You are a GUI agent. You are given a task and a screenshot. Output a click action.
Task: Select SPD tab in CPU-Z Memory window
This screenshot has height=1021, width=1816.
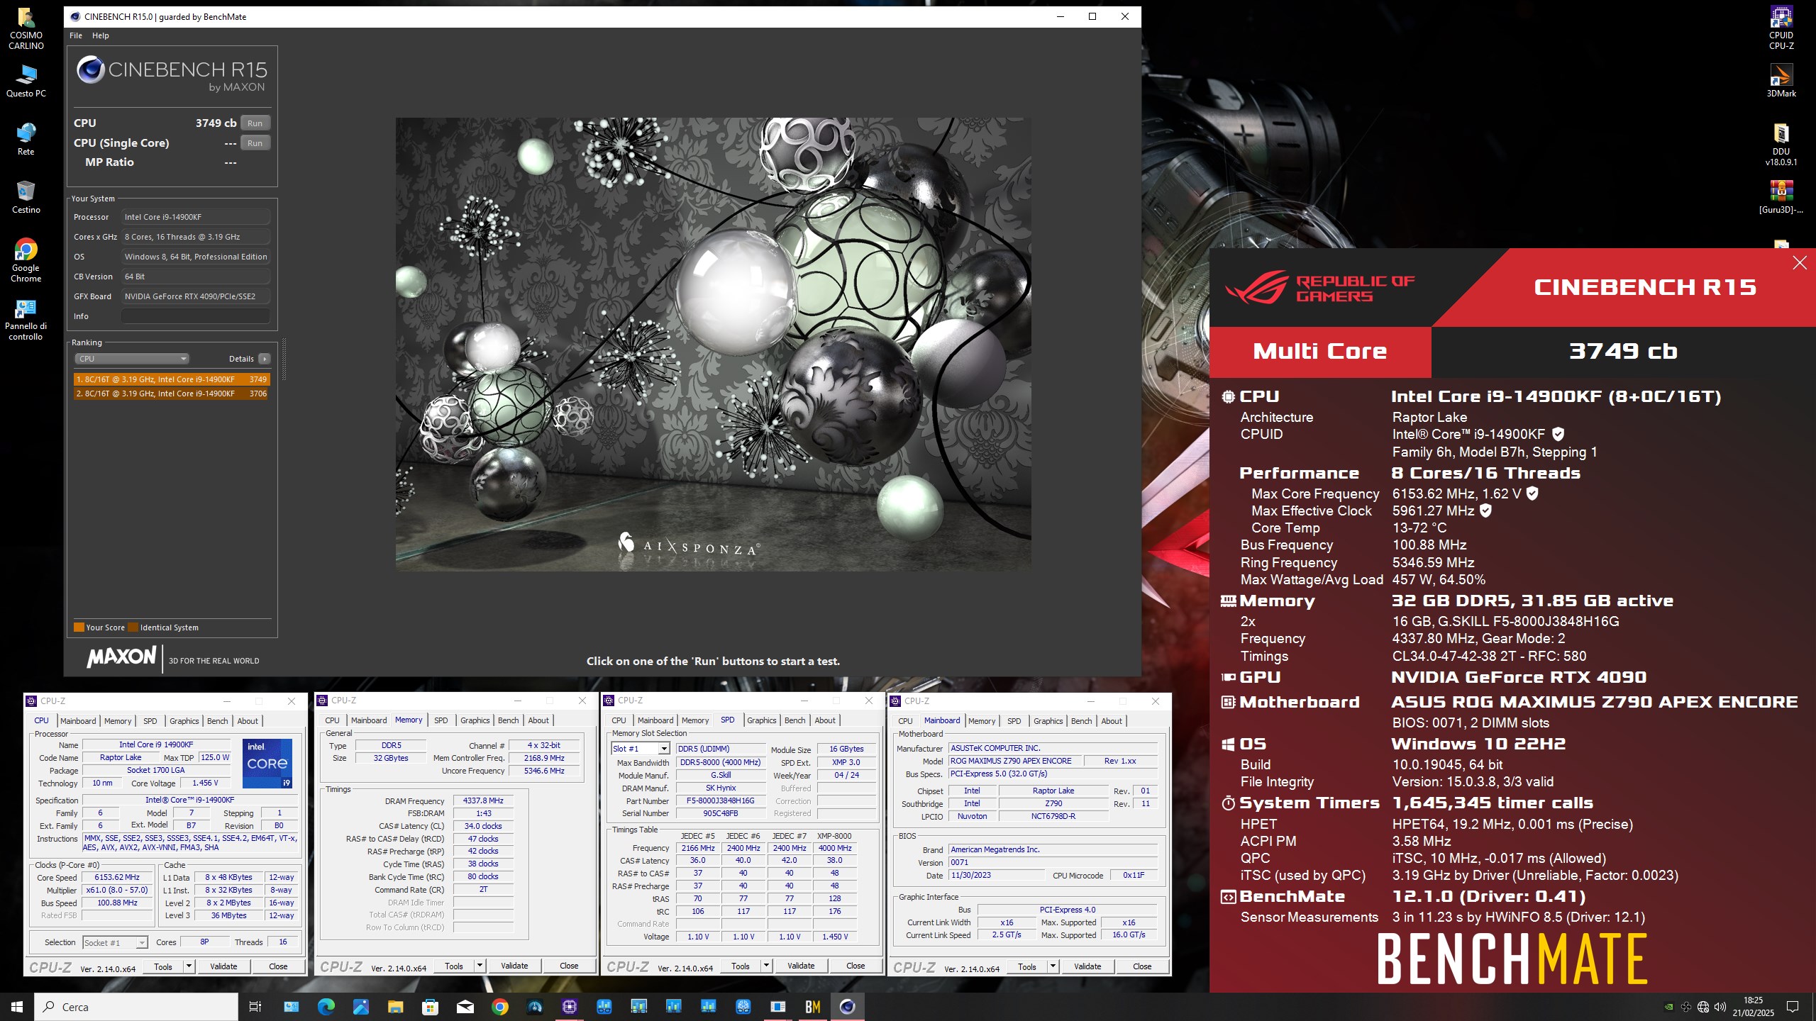(x=441, y=720)
